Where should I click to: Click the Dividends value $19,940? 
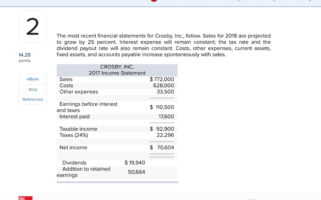[135, 162]
